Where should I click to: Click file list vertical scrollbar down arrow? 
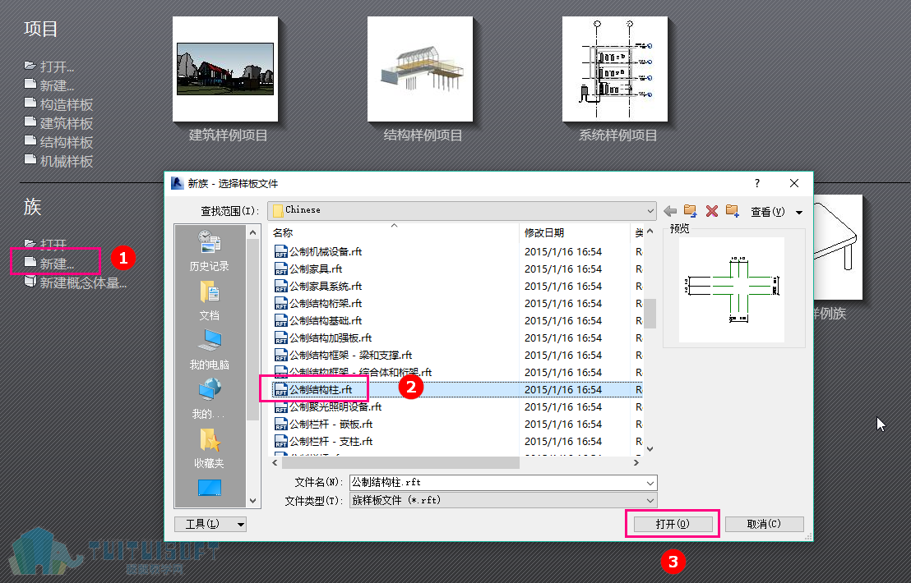650,448
